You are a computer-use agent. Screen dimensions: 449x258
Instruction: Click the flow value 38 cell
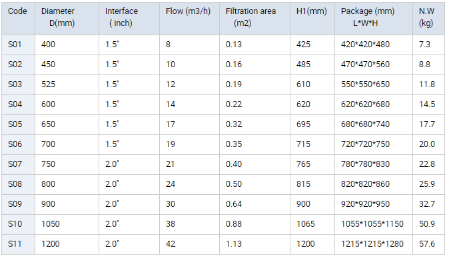point(190,224)
